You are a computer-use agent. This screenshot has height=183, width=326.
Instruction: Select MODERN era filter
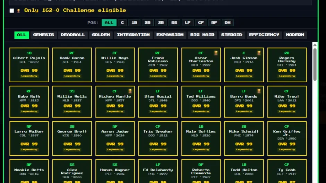(295, 35)
